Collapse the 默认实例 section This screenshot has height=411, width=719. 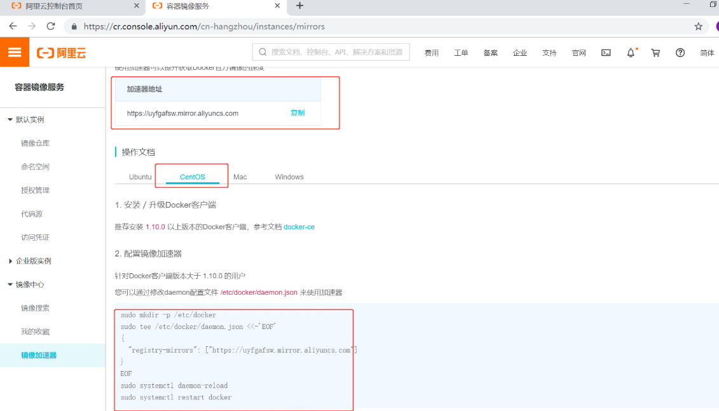[29, 119]
